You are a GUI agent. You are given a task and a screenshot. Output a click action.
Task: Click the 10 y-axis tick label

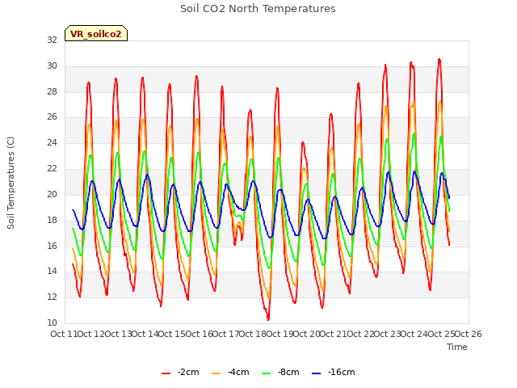52,323
